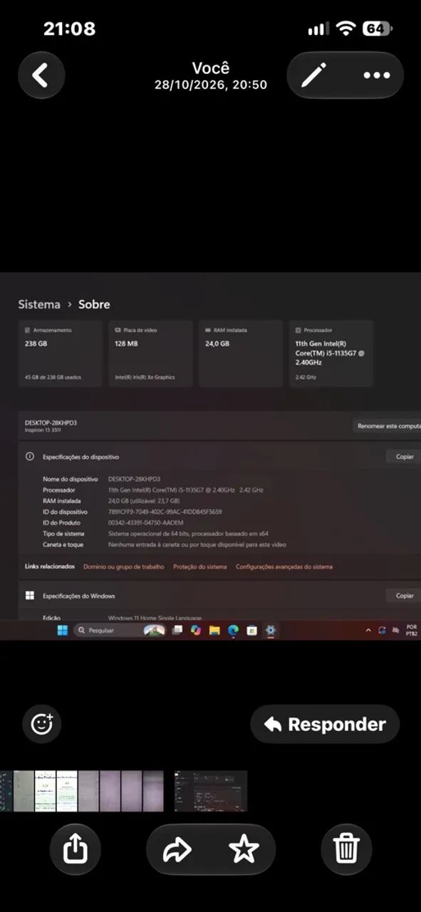Image resolution: width=421 pixels, height=912 pixels.
Task: Add an emoji reaction with the smiley icon
Action: tap(42, 724)
